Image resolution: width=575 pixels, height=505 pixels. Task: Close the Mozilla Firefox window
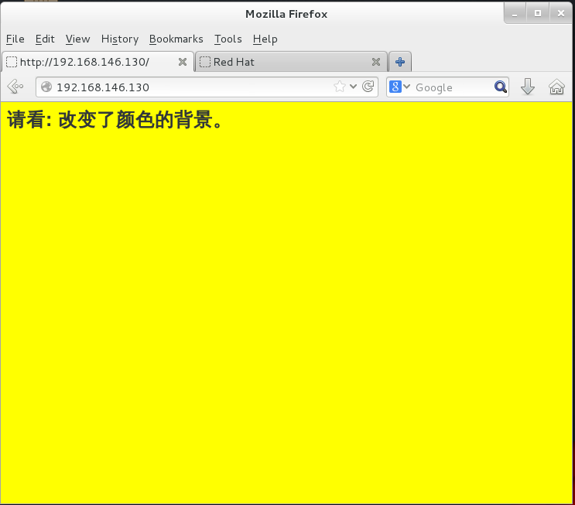pos(561,14)
